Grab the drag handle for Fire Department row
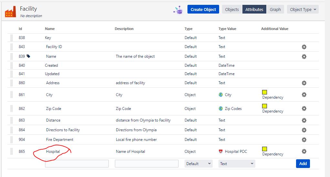The width and height of the screenshot is (330, 177). tap(12, 140)
